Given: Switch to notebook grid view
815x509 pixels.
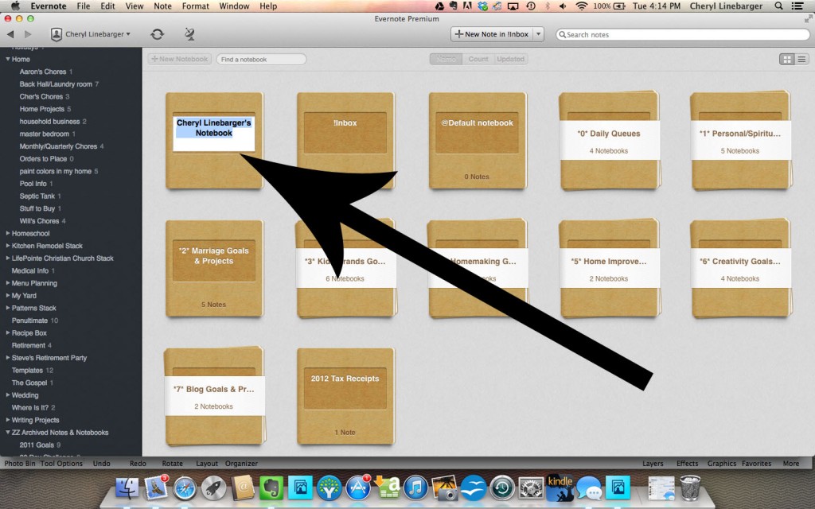Looking at the screenshot, I should [787, 59].
